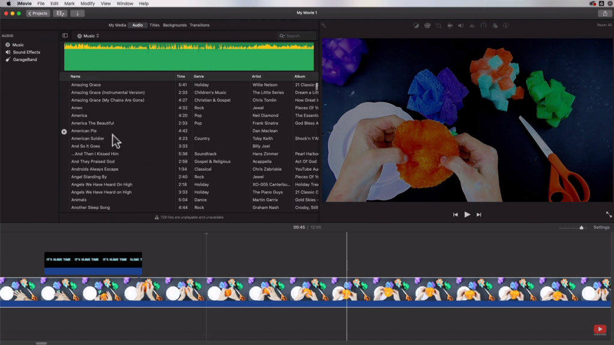Click the share export icon
This screenshot has height=345, width=614.
click(605, 13)
